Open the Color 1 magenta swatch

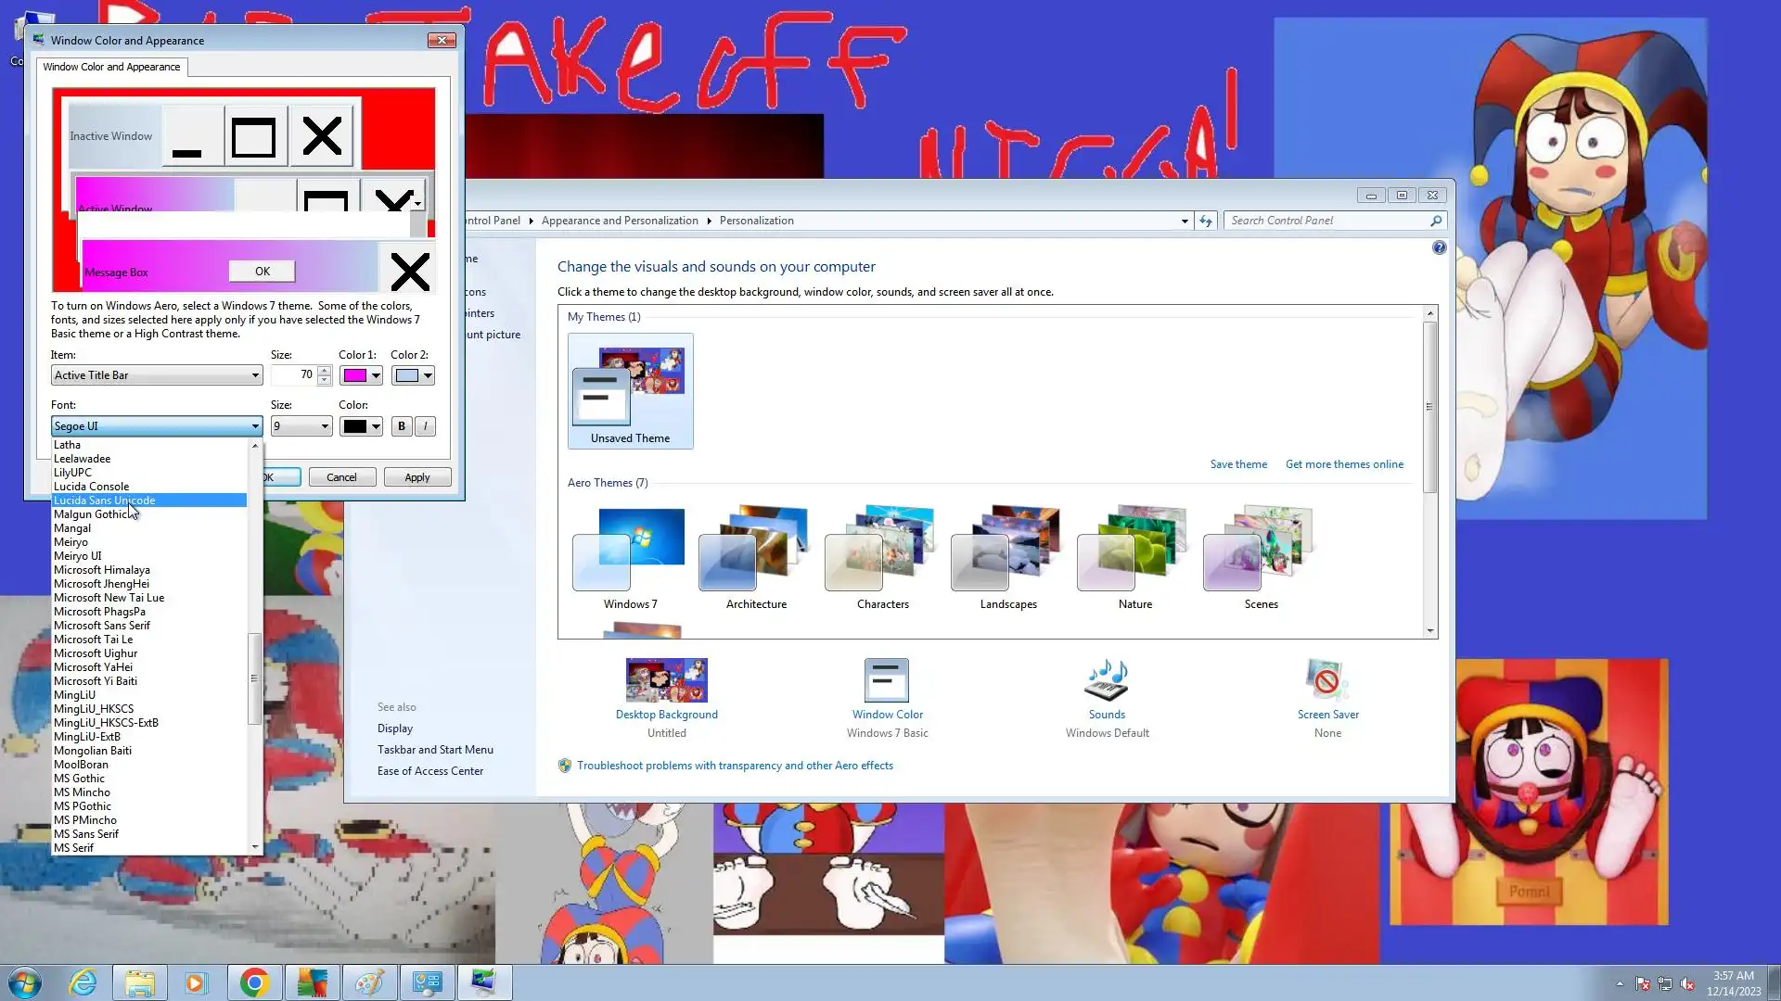[354, 375]
